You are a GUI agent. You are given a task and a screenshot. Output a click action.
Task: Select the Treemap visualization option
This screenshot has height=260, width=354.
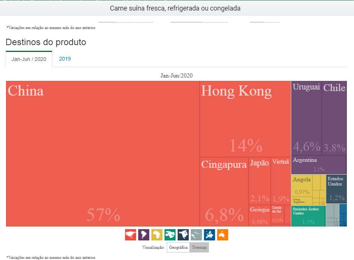pyautogui.click(x=199, y=248)
